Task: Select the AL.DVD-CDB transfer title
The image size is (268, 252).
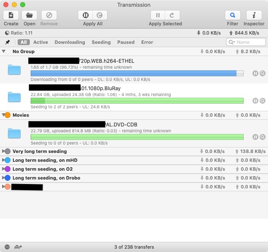Action: tap(121, 125)
